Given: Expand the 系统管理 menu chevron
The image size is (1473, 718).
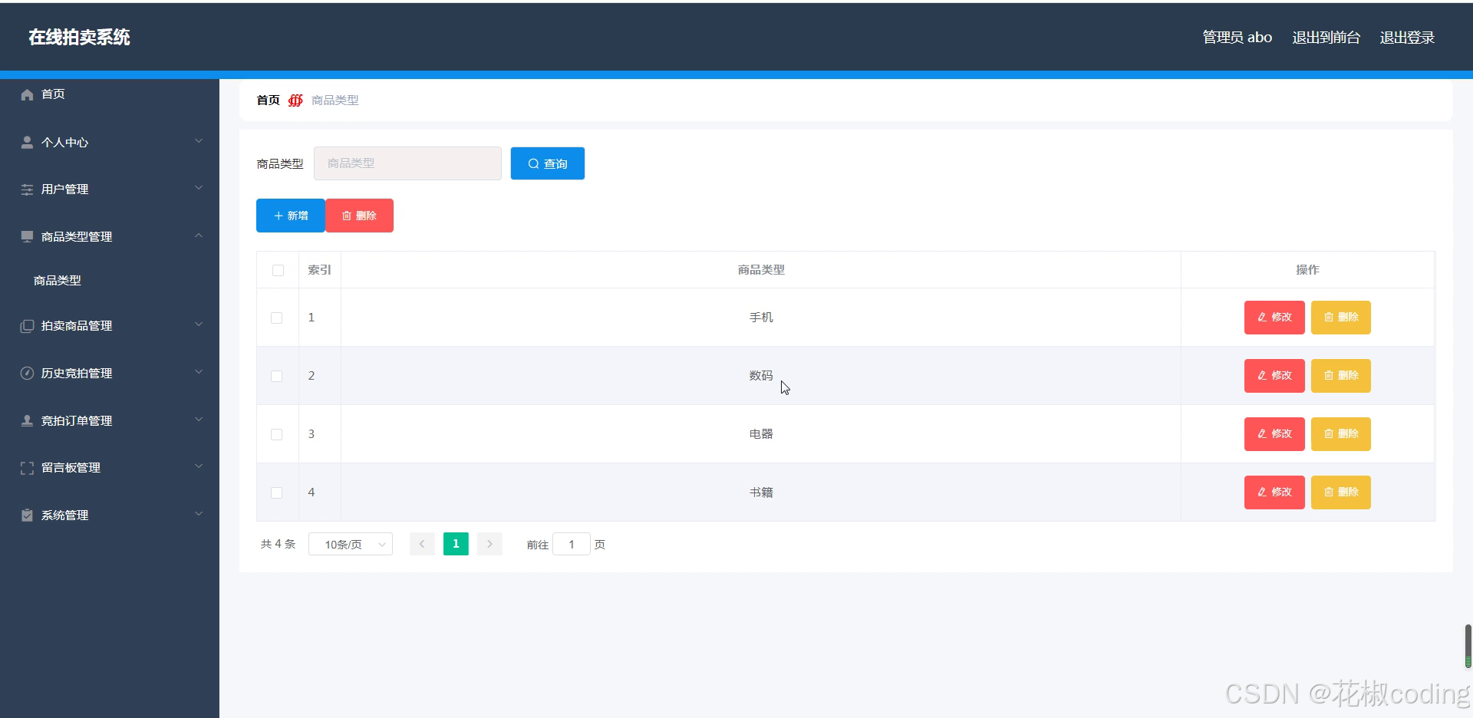Looking at the screenshot, I should [x=199, y=514].
